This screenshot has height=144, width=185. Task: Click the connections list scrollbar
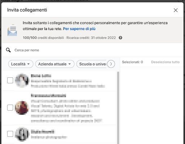click(x=118, y=108)
